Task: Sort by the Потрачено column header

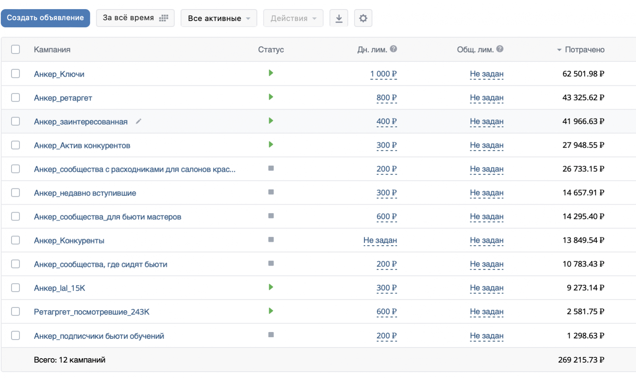Action: click(584, 50)
